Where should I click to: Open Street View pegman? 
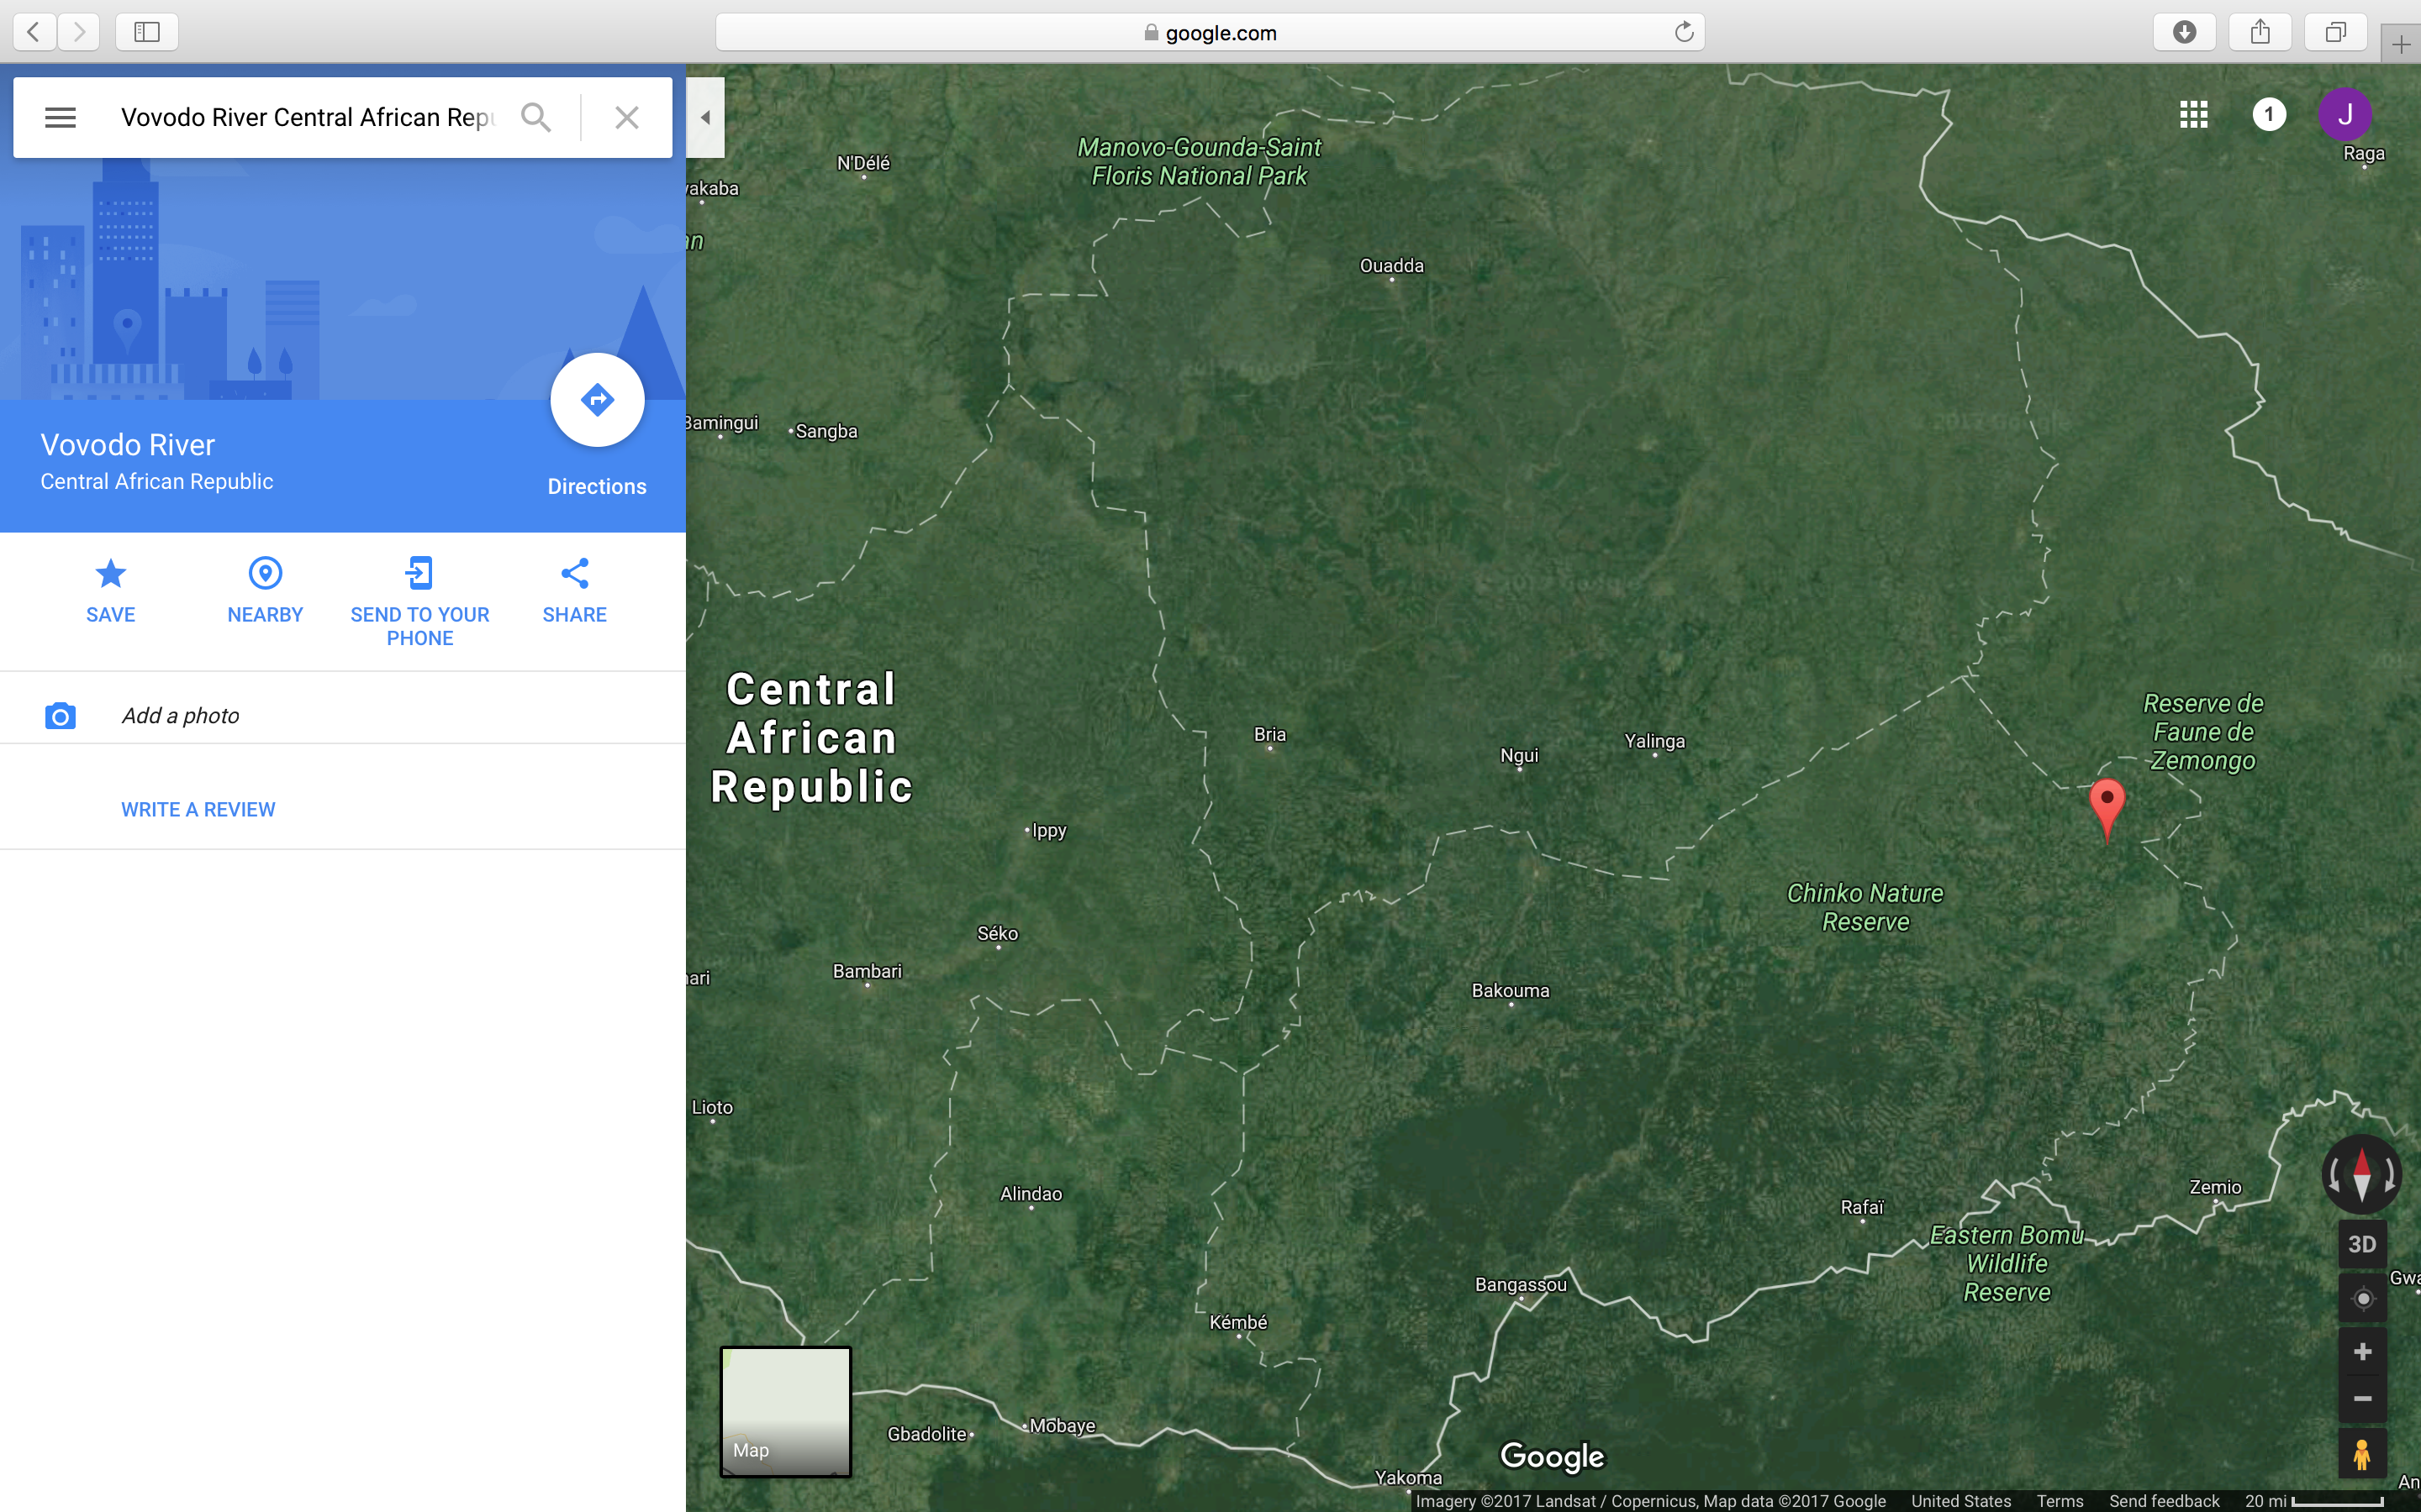pyautogui.click(x=2362, y=1454)
